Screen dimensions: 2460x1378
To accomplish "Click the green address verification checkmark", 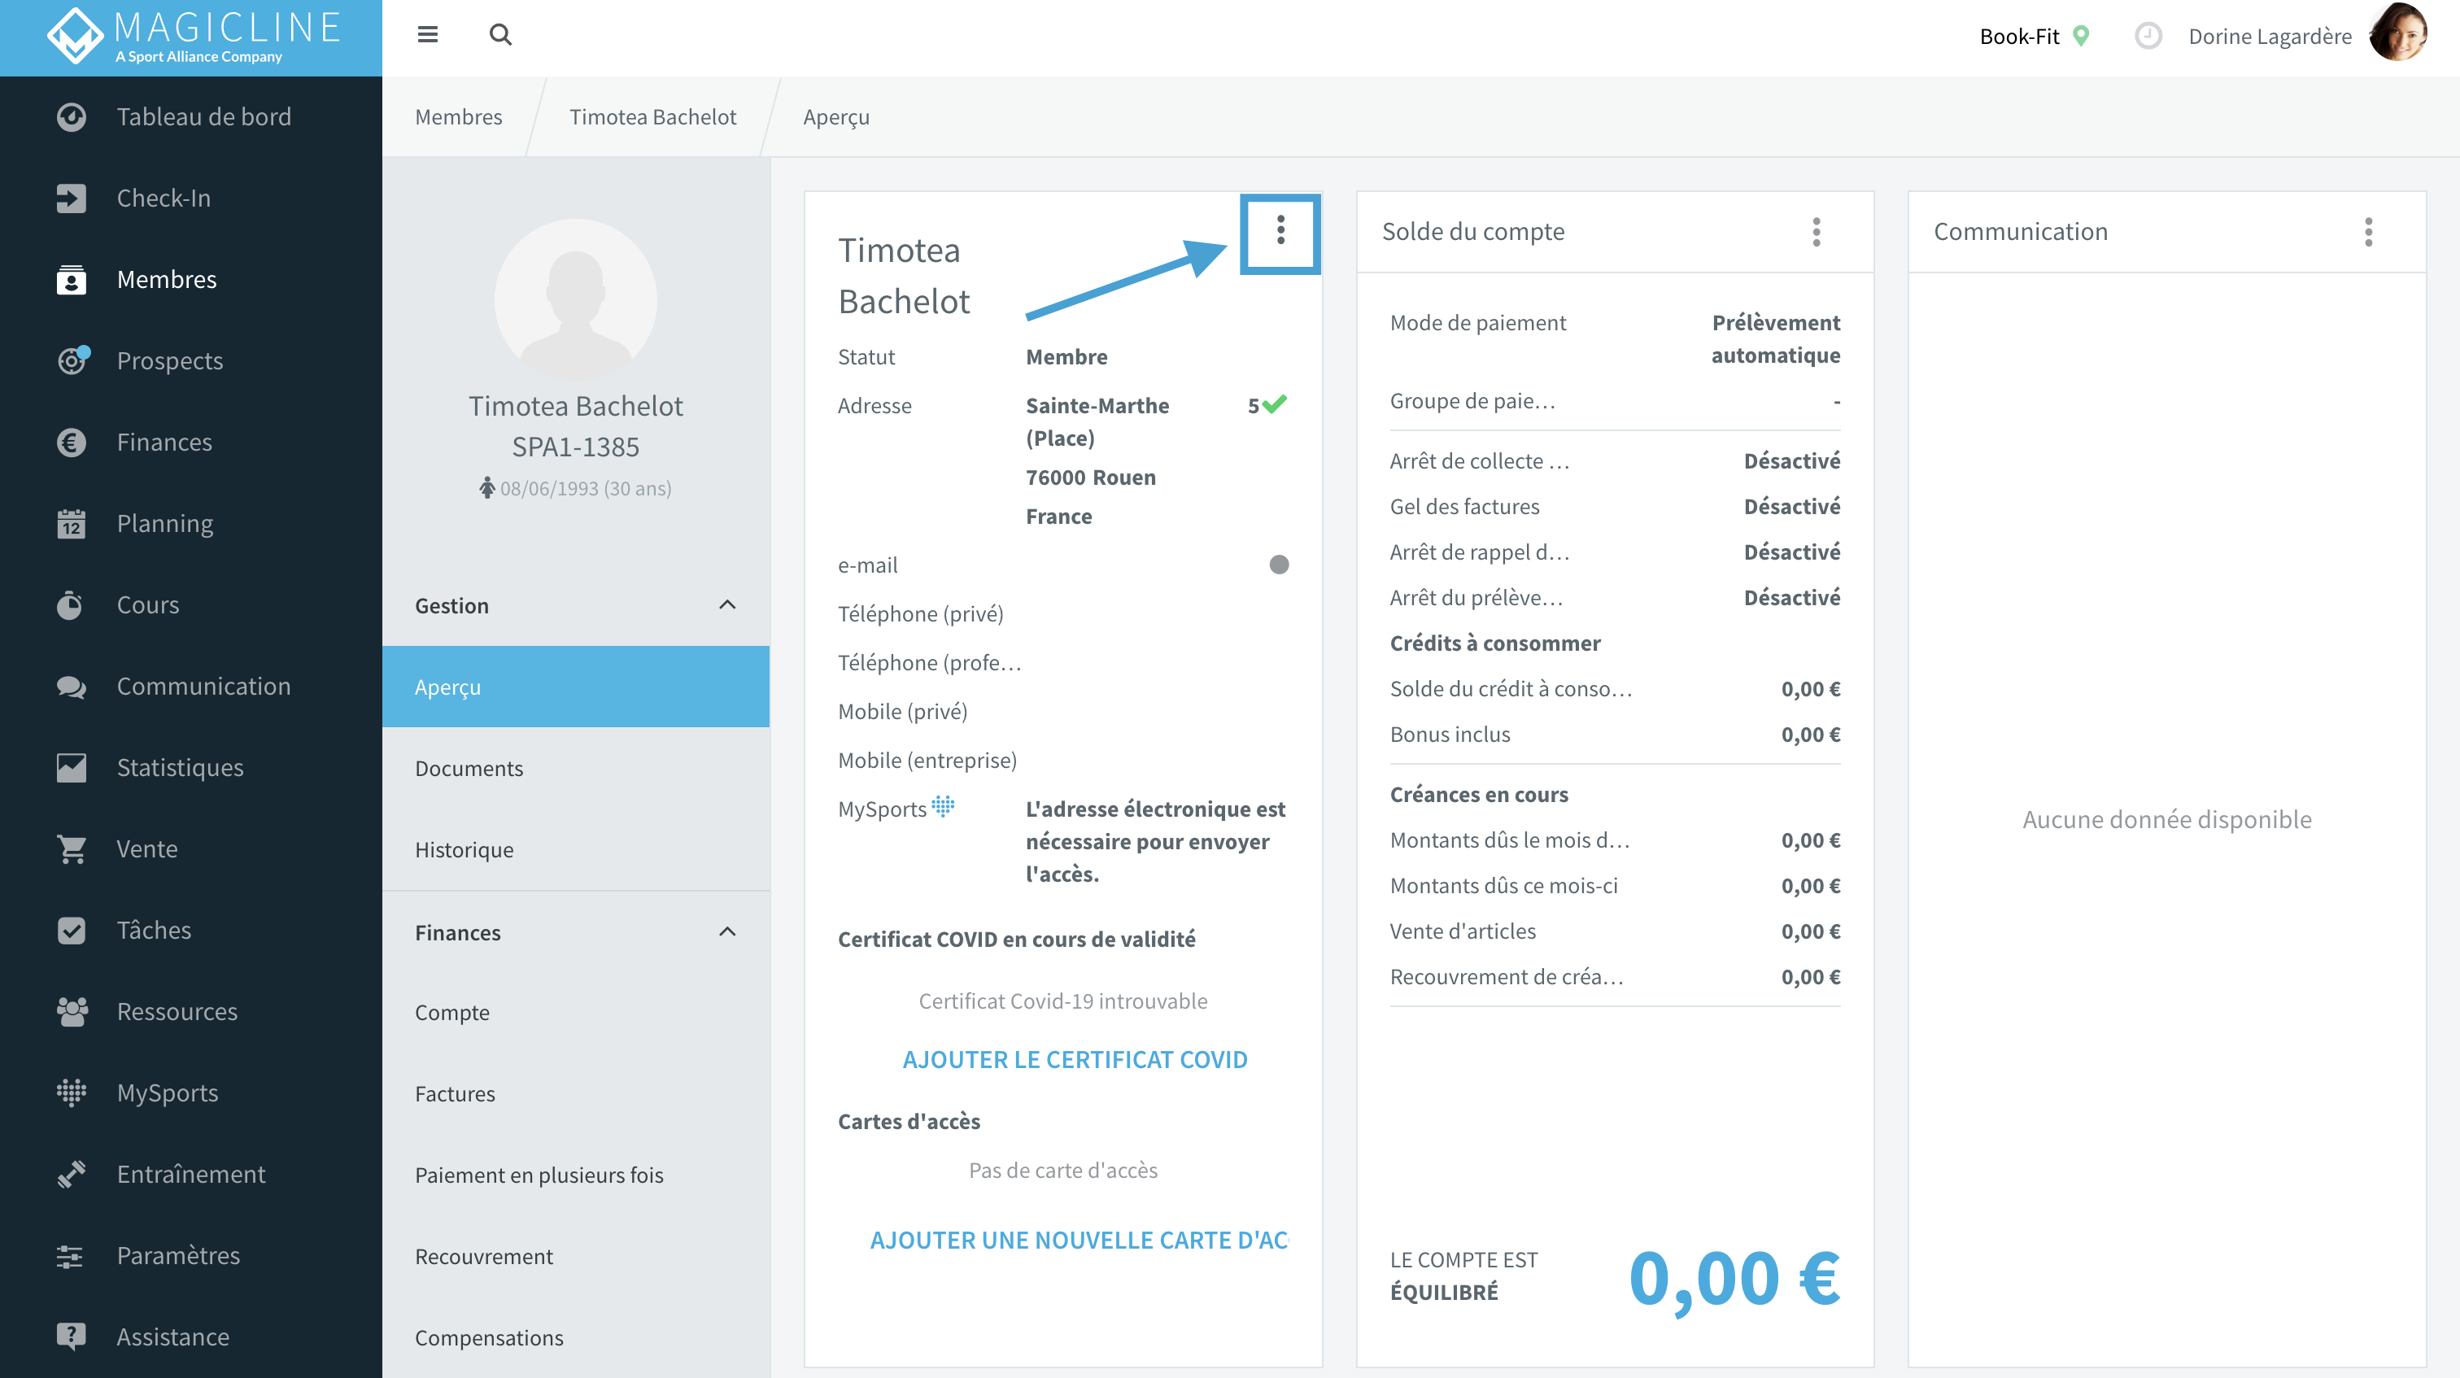I will (1274, 404).
